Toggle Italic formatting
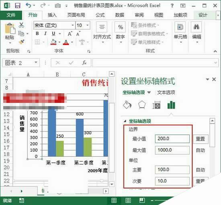The image size is (221, 205). tap(45, 34)
